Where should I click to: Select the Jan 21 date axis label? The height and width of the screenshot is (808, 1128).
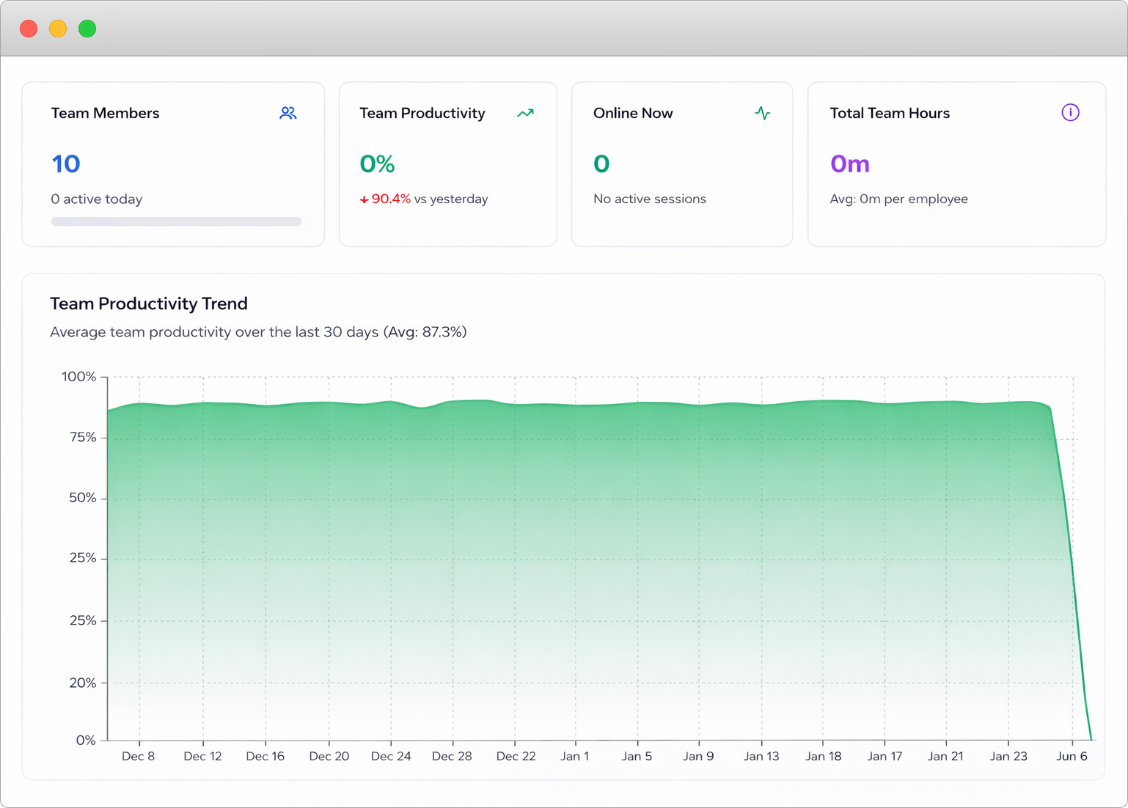click(x=945, y=756)
